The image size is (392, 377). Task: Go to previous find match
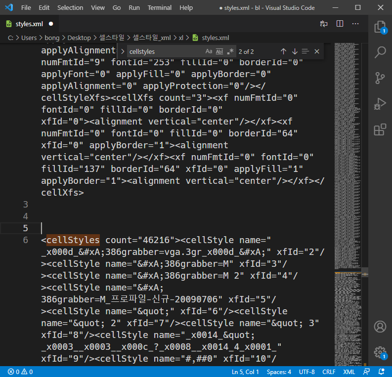pyautogui.click(x=283, y=51)
